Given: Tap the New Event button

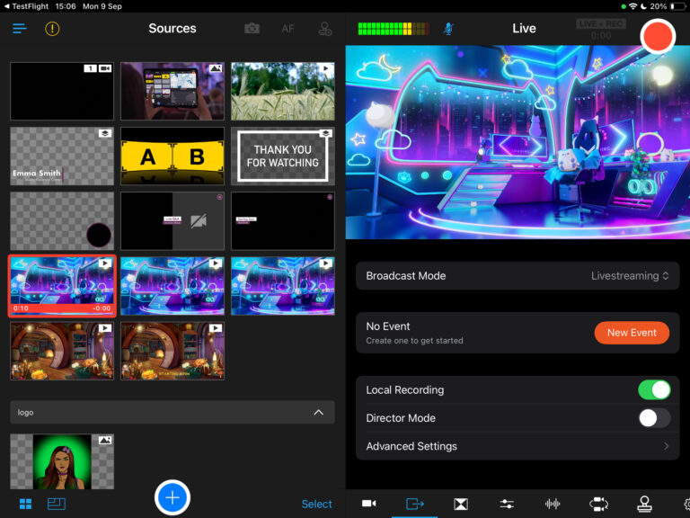Looking at the screenshot, I should pyautogui.click(x=632, y=333).
